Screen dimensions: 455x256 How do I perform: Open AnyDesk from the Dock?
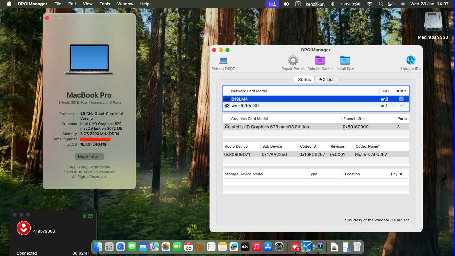point(295,247)
